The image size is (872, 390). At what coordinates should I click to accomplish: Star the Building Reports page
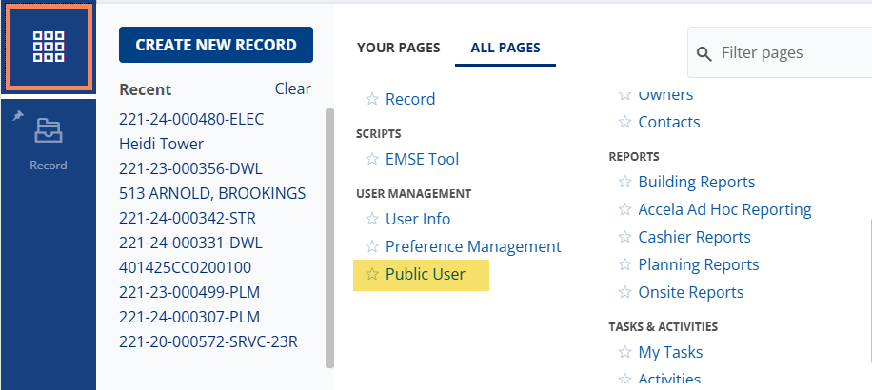pyautogui.click(x=624, y=182)
